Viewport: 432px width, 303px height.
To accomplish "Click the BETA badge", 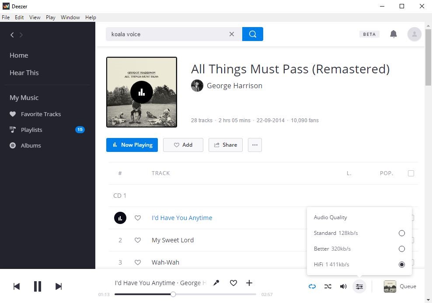I will 369,34.
